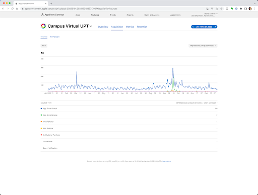Screen dimensions: 258x195
Task: Click the Campus Virtual UPT app icon
Action: click(x=43, y=26)
